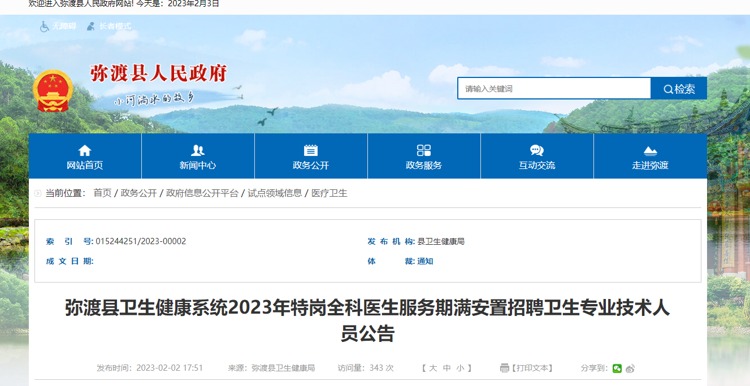Click the mountain icon above 走进弥渡

(x=651, y=151)
